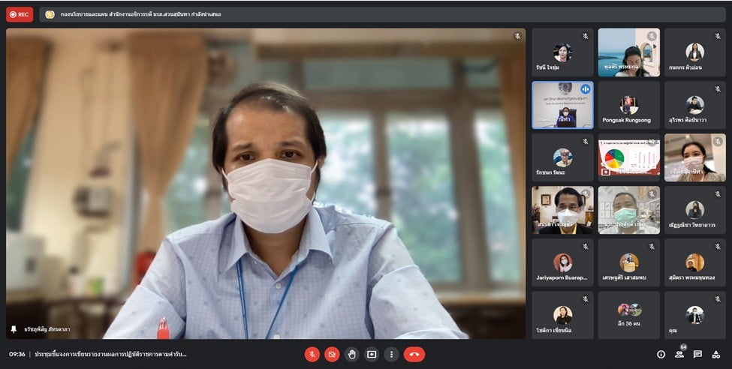Click the meeting title text at bottom left

pyautogui.click(x=110, y=354)
